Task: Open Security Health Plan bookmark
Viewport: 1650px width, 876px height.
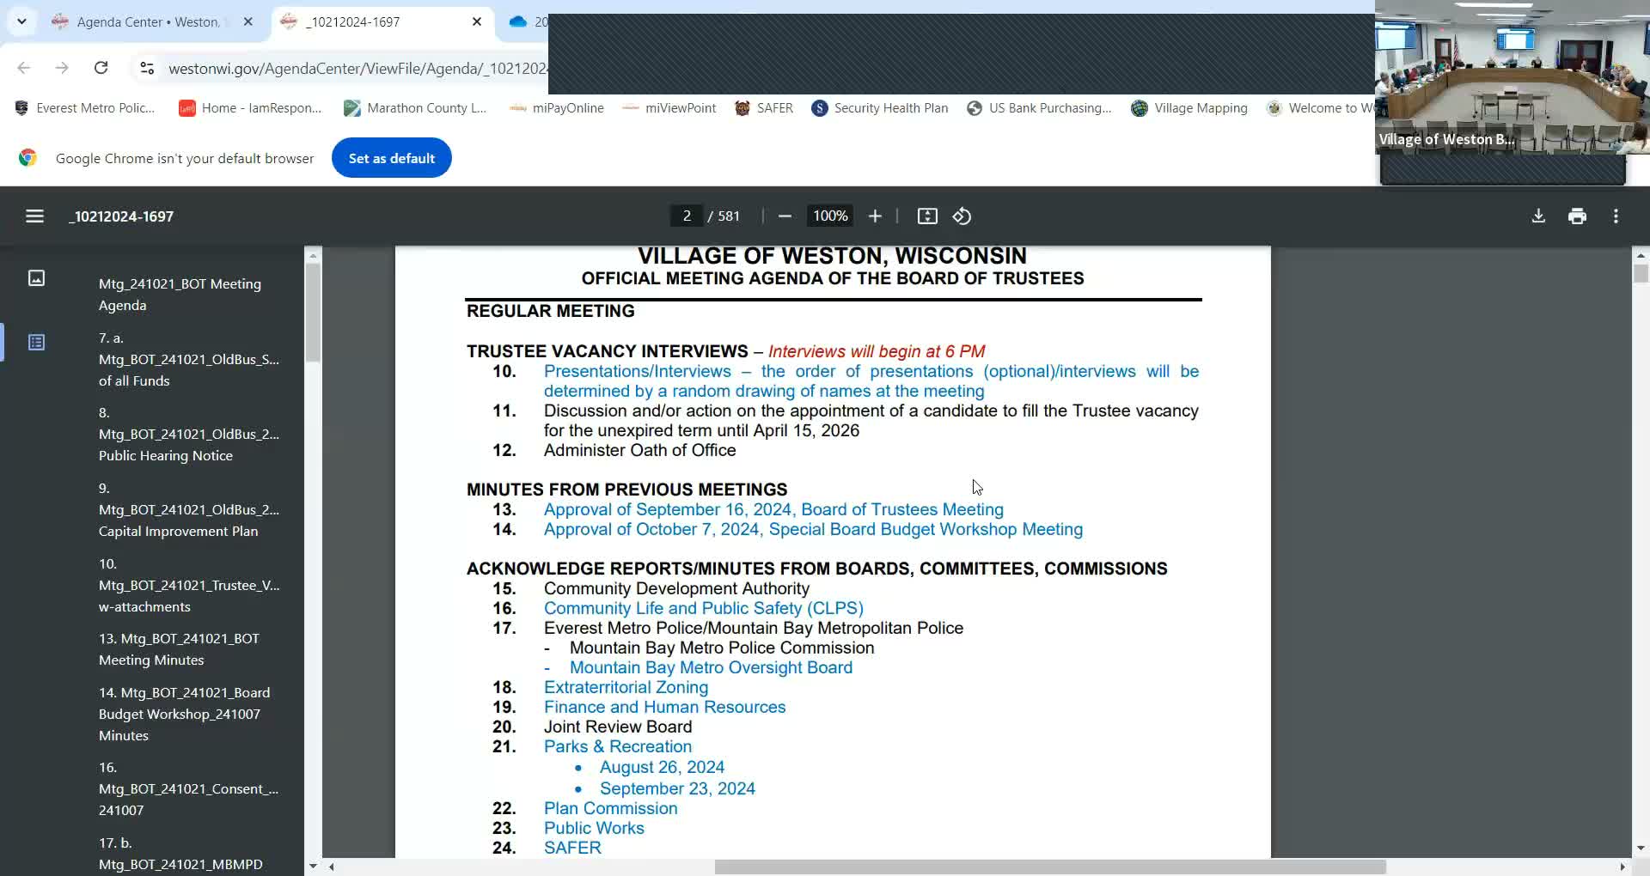Action: coord(880,108)
